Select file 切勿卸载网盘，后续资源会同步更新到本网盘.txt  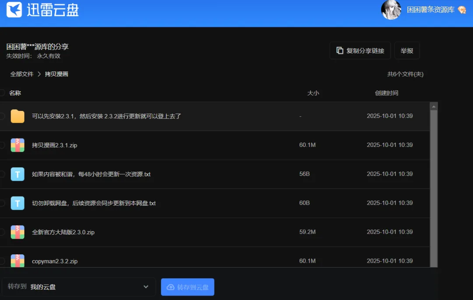(94, 203)
